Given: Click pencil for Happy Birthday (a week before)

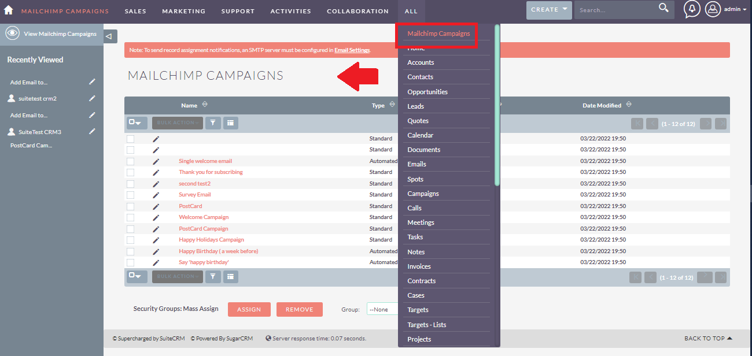Looking at the screenshot, I should [156, 251].
